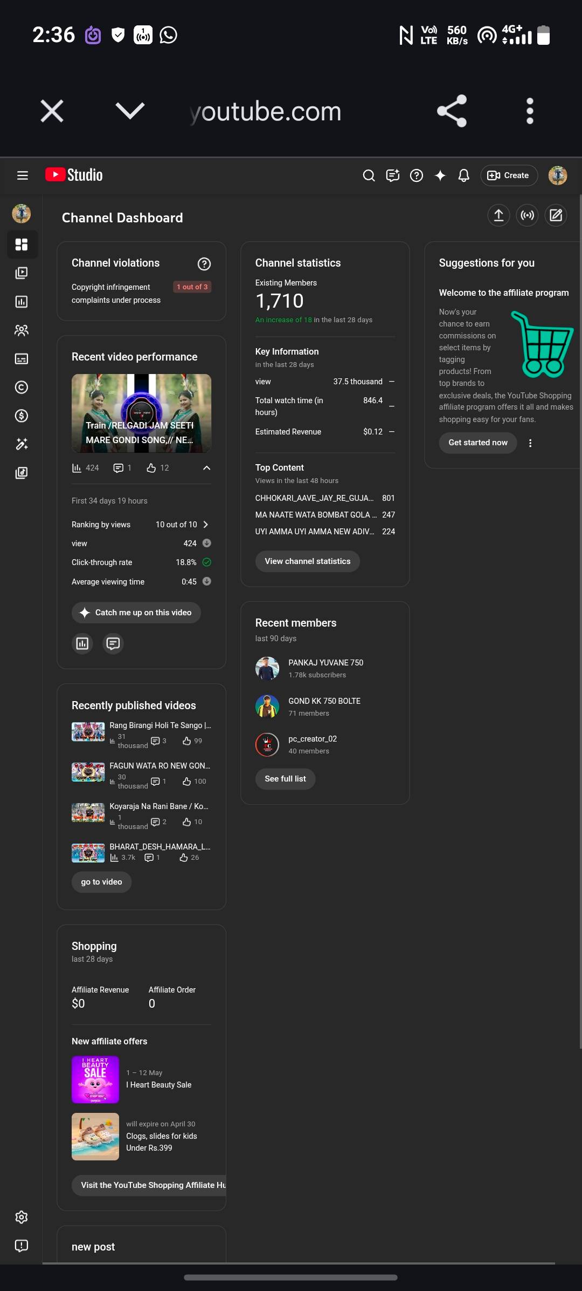Open browser tab dropdown chevron
This screenshot has height=1291, width=582.
(x=130, y=111)
